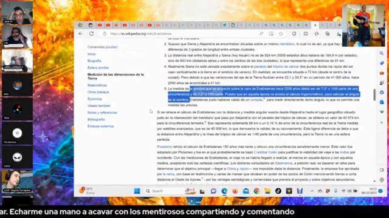Viewport: 389px width, 218px height.
Task: Open the Salamanca article link
Action: pyautogui.click(x=284, y=163)
